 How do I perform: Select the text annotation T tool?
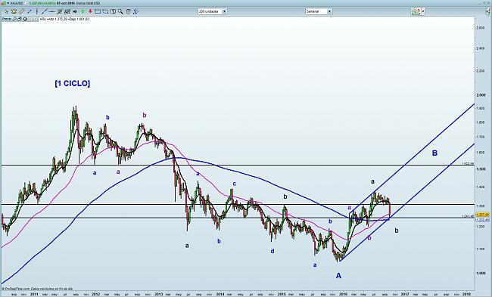(113, 11)
